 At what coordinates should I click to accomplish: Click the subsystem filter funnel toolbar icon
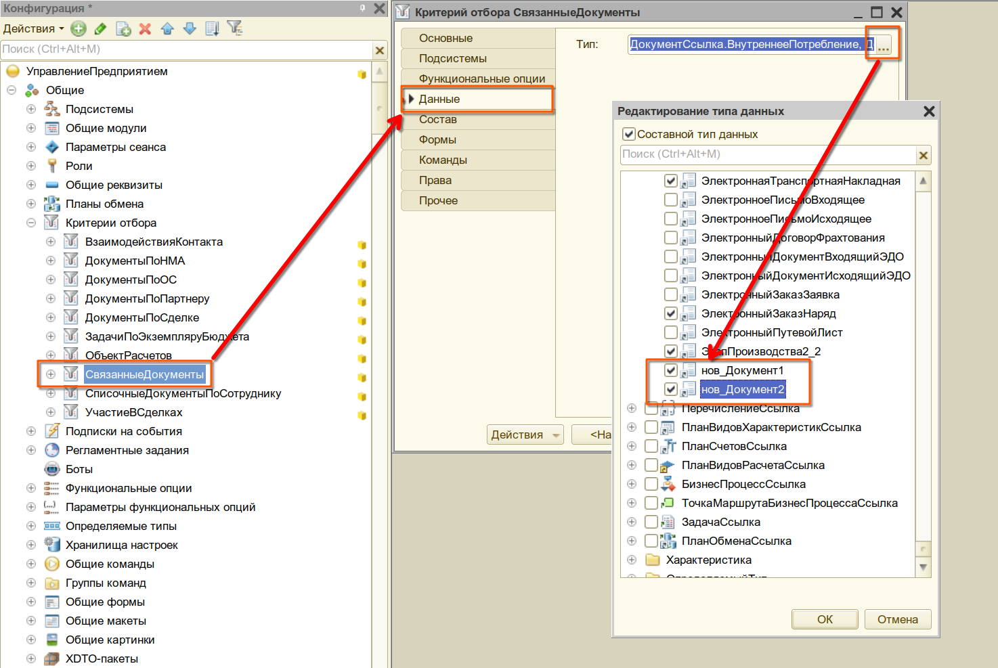235,28
